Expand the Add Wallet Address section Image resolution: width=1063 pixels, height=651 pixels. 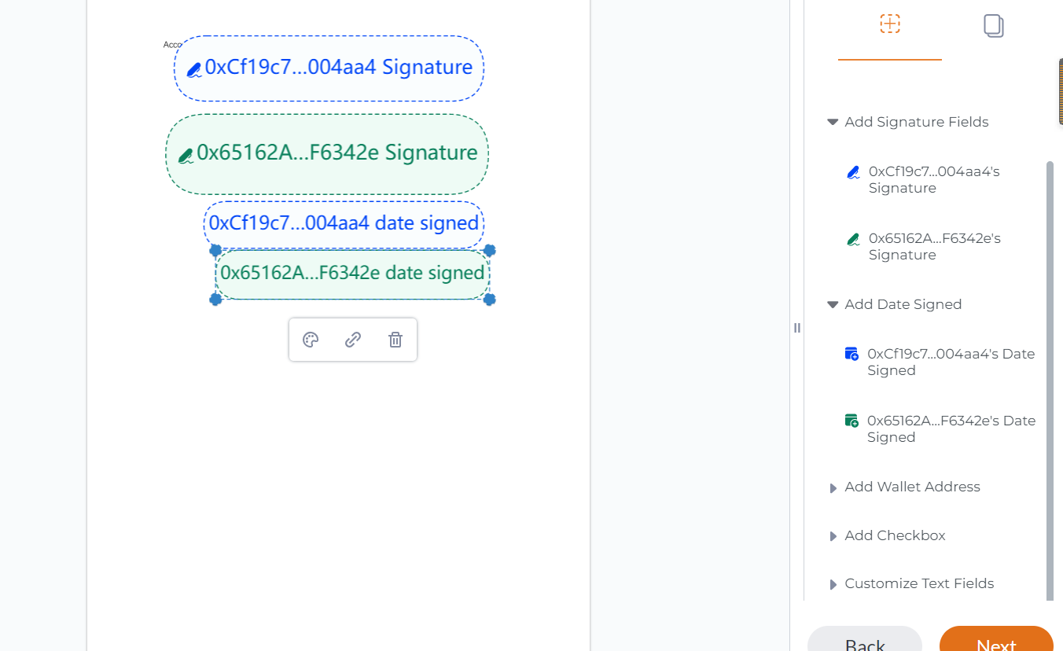point(904,487)
